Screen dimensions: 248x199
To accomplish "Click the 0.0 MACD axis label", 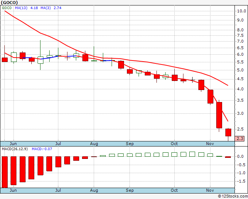I will coord(240,156).
